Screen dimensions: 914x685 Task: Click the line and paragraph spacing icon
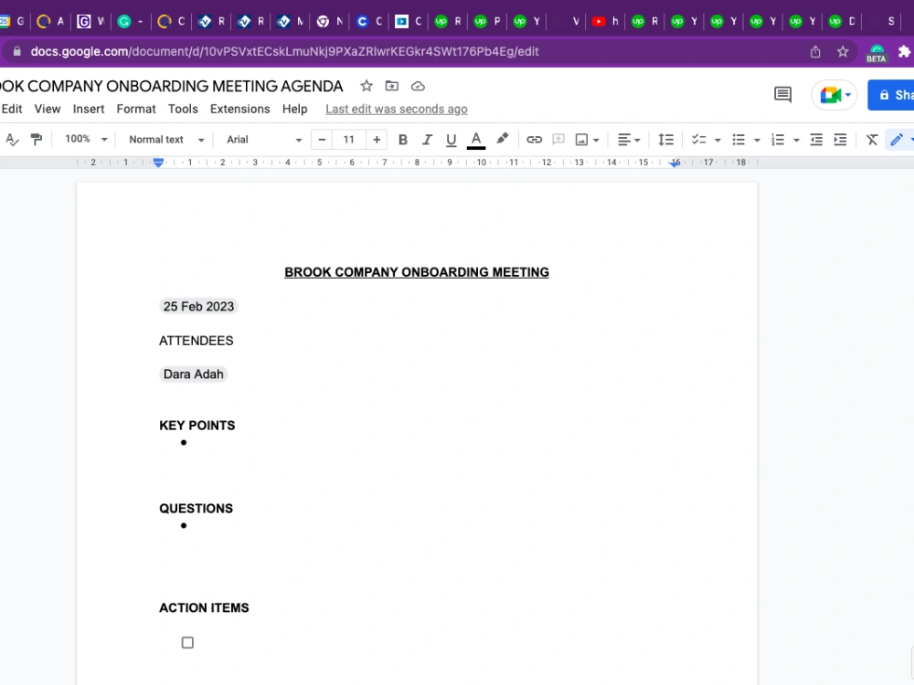click(665, 140)
